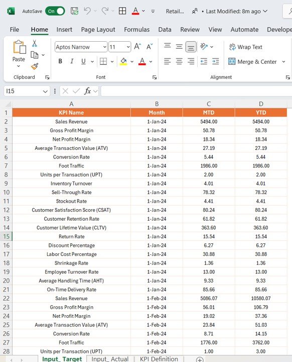Viewport: 292px width, 362px height.
Task: Open Clipboard pane dialog launcher
Action: pyautogui.click(x=47, y=77)
